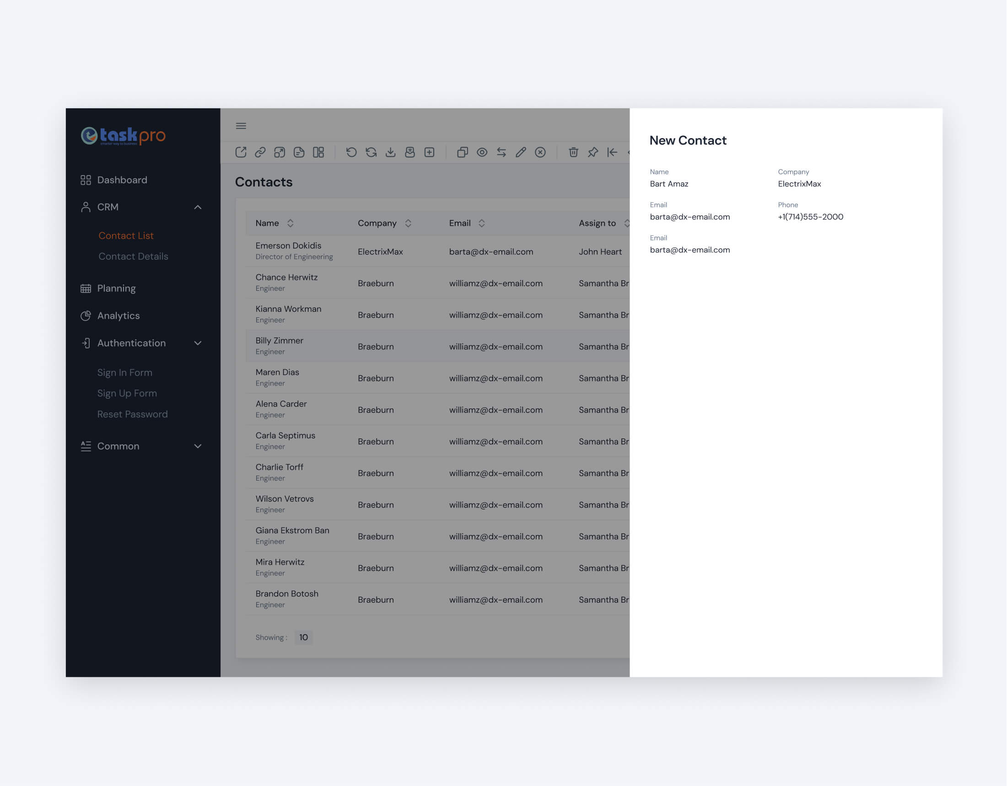Screen dimensions: 1007x786
Task: Pin the view using the pin icon
Action: click(x=592, y=152)
